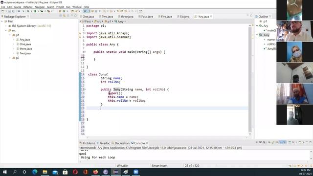This screenshot has height=176, width=313.
Task: Open the Open Console dropdown arrow
Action: pos(303,142)
